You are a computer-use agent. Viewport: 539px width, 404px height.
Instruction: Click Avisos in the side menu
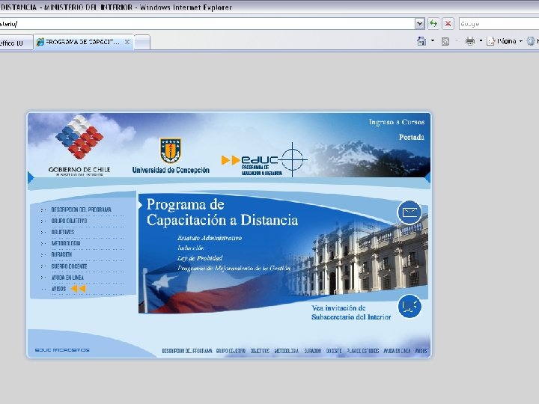coord(58,289)
